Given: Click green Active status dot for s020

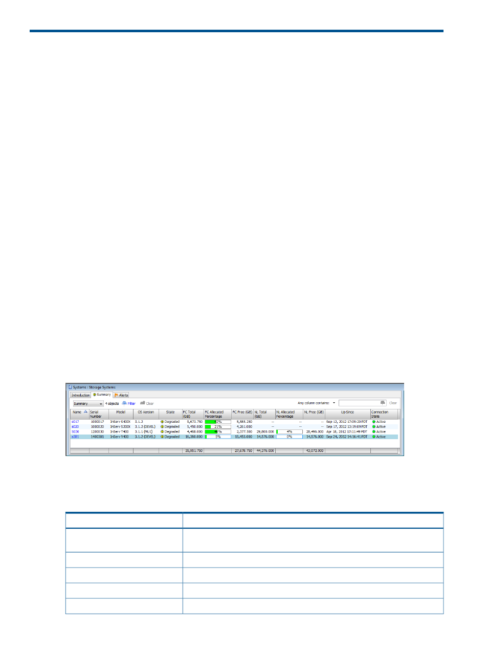Looking at the screenshot, I should [374, 427].
